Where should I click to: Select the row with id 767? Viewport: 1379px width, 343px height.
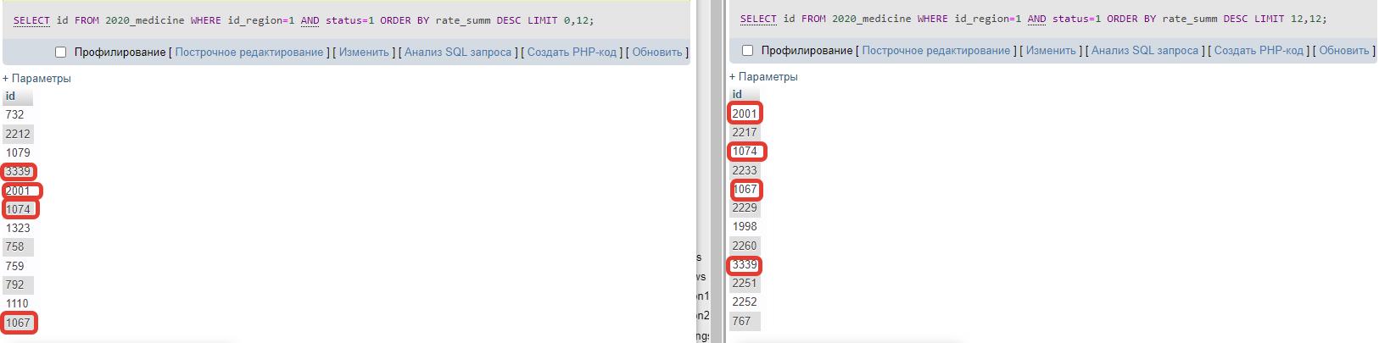(x=741, y=321)
